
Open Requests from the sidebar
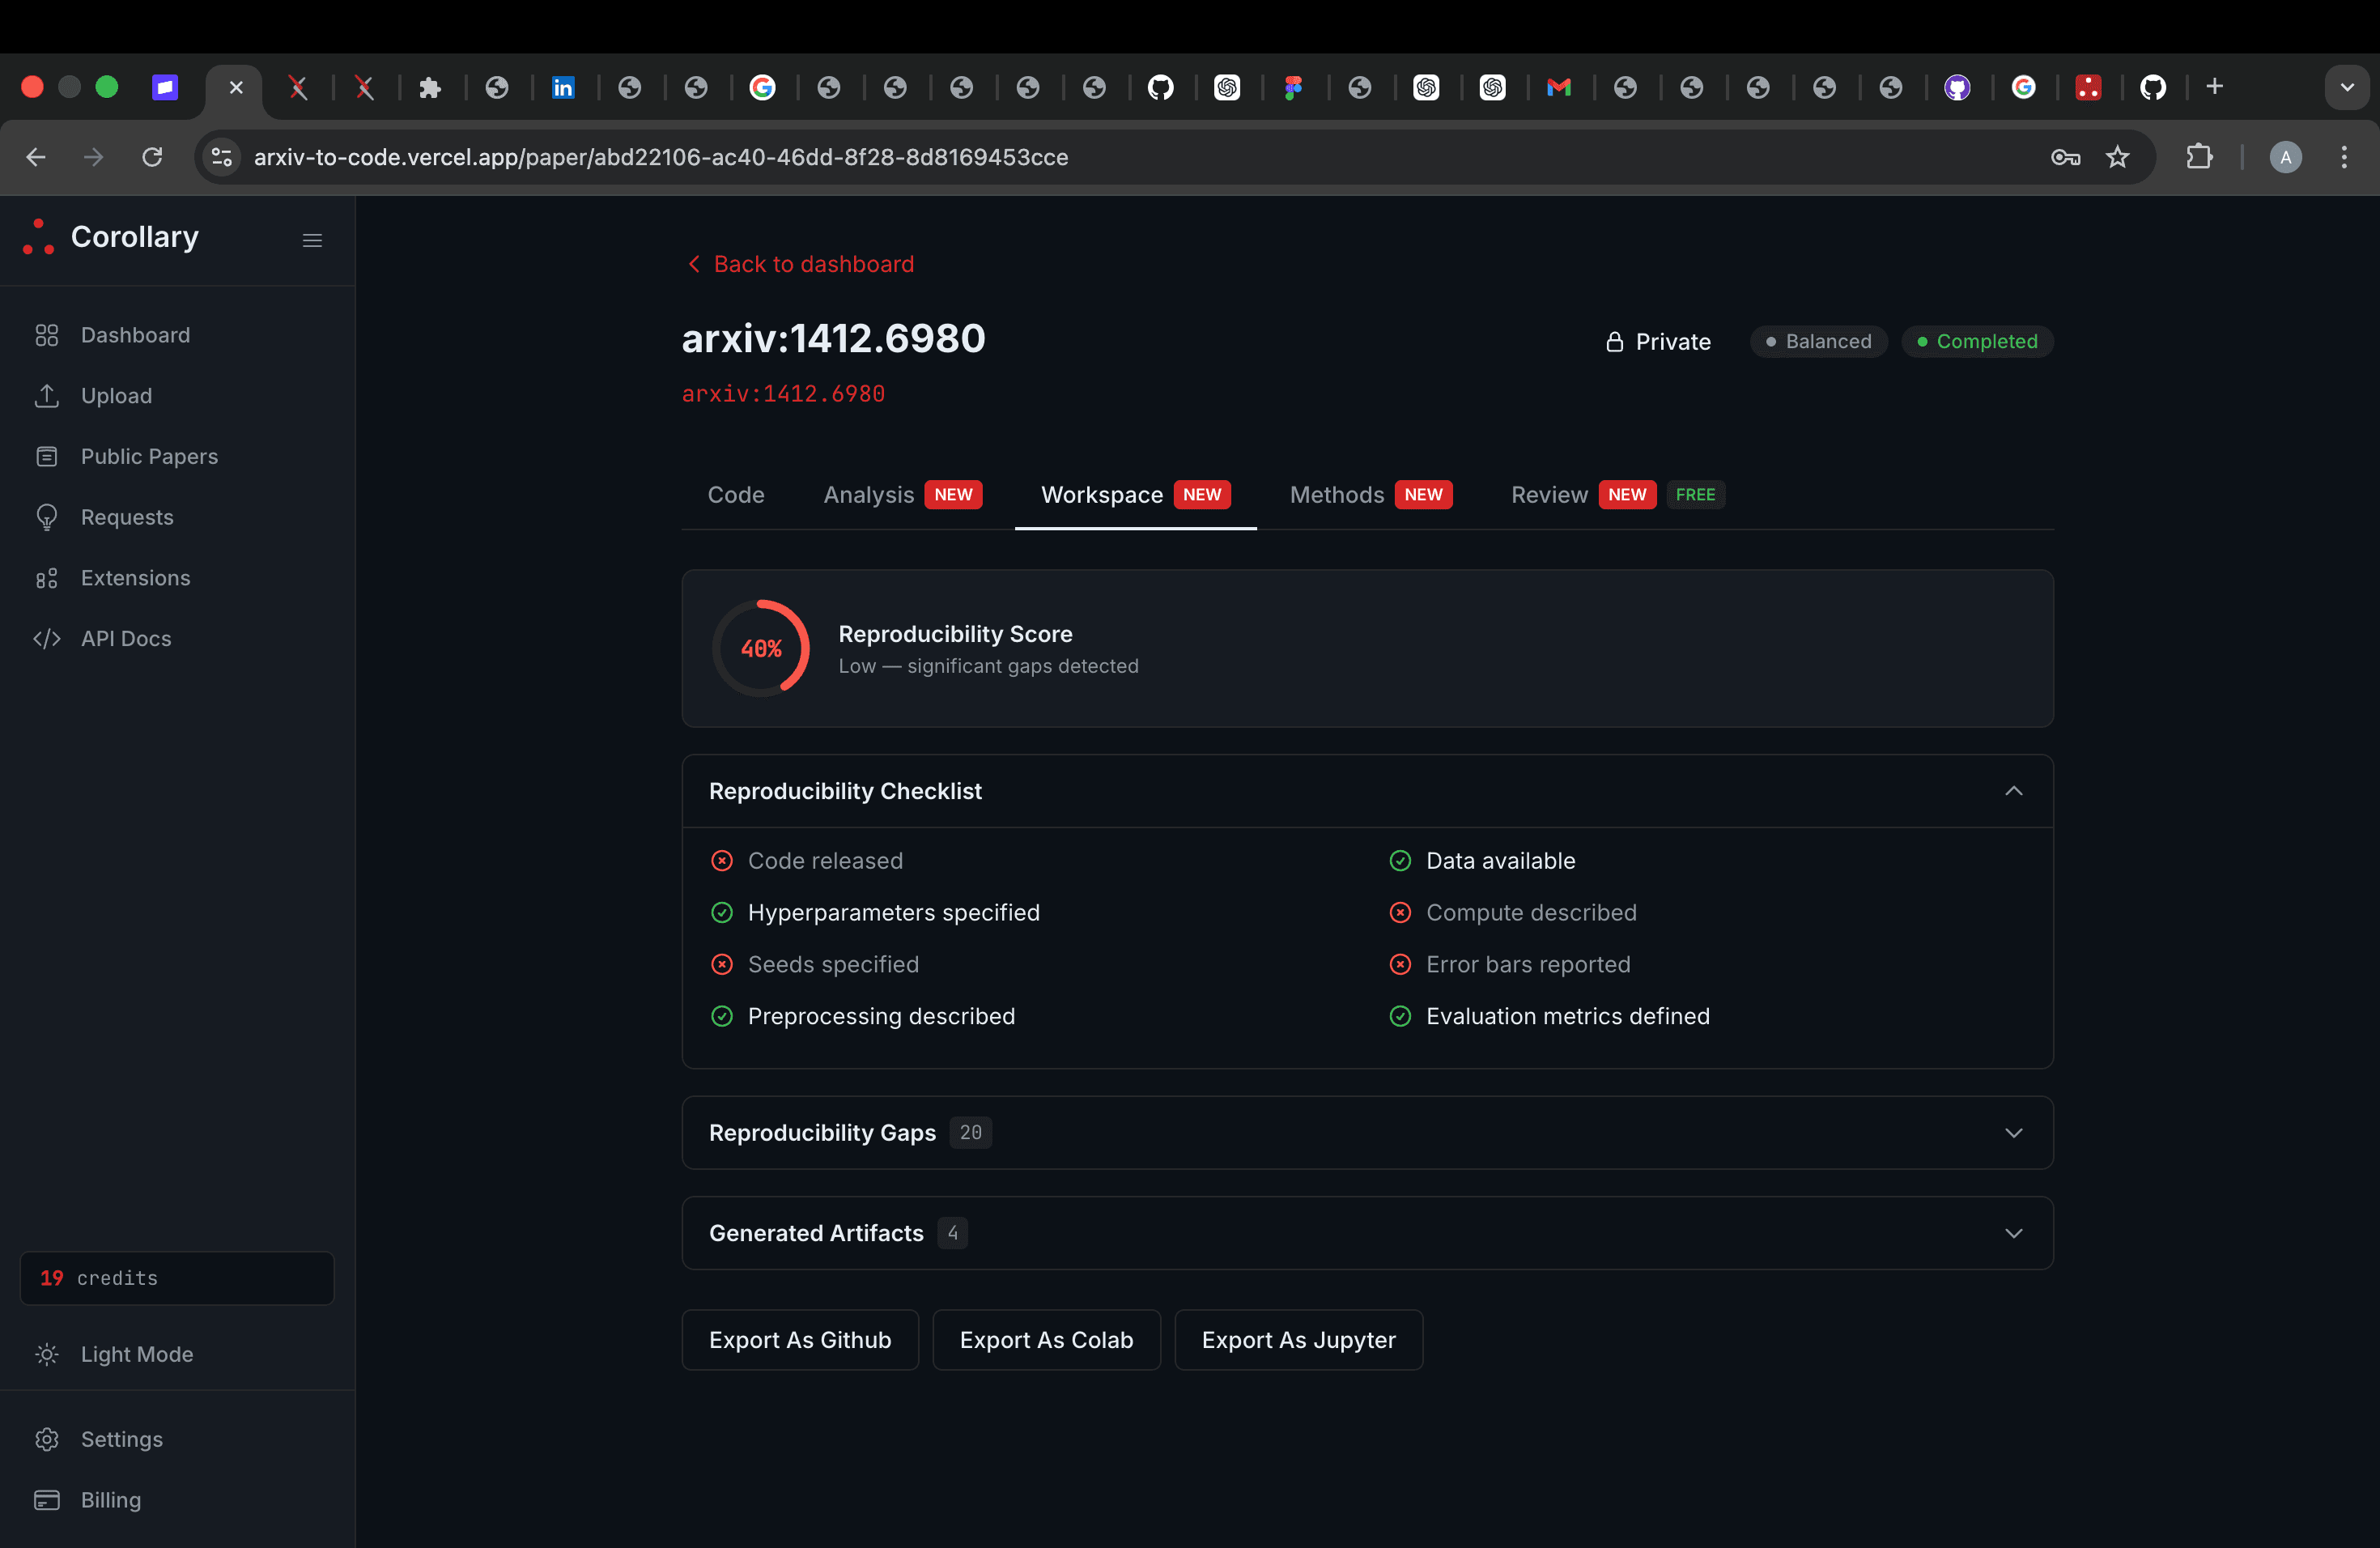pos(177,517)
